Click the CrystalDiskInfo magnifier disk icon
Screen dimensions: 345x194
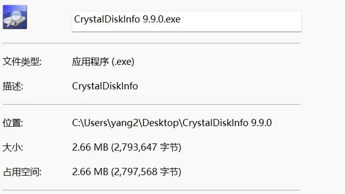pyautogui.click(x=15, y=17)
